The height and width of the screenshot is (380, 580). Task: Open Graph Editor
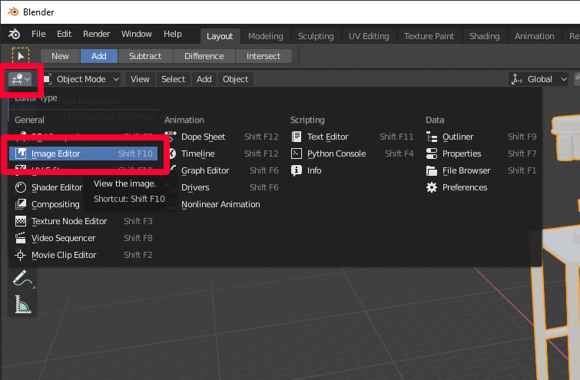[221, 170]
